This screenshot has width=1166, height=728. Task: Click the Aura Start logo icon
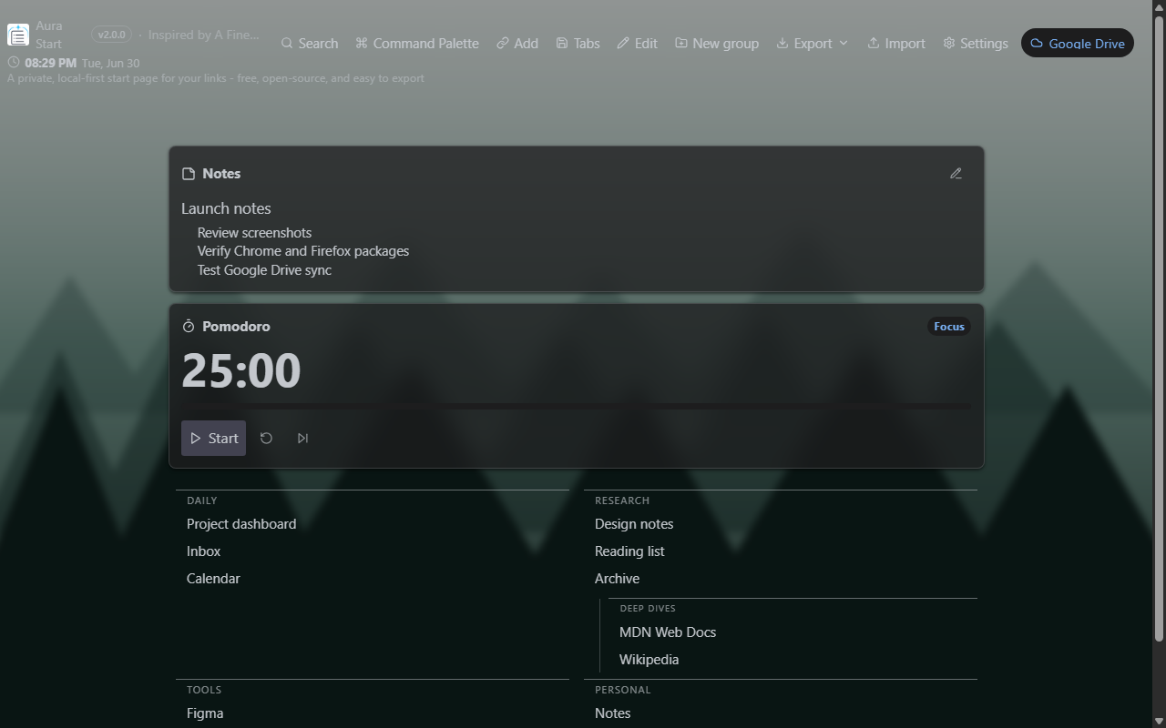click(x=18, y=35)
